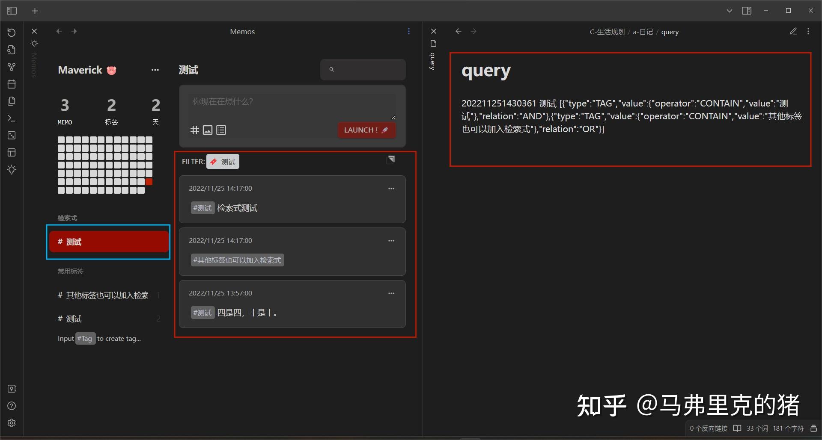This screenshot has height=440, width=822.
Task: Click the random note dice icon
Action: (12, 135)
